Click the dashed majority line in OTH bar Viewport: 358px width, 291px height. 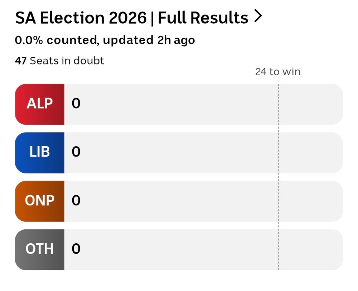[278, 249]
